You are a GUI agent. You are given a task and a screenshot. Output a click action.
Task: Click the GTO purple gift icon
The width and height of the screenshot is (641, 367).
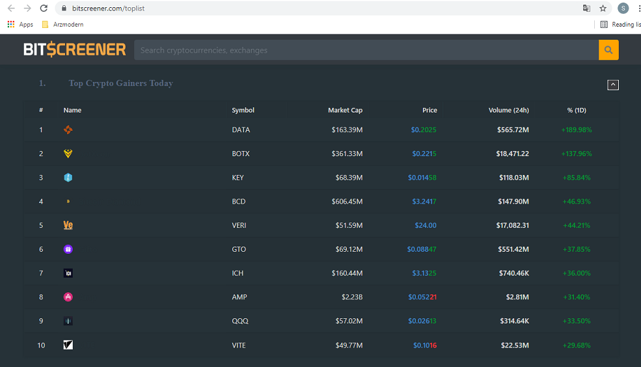click(x=68, y=249)
